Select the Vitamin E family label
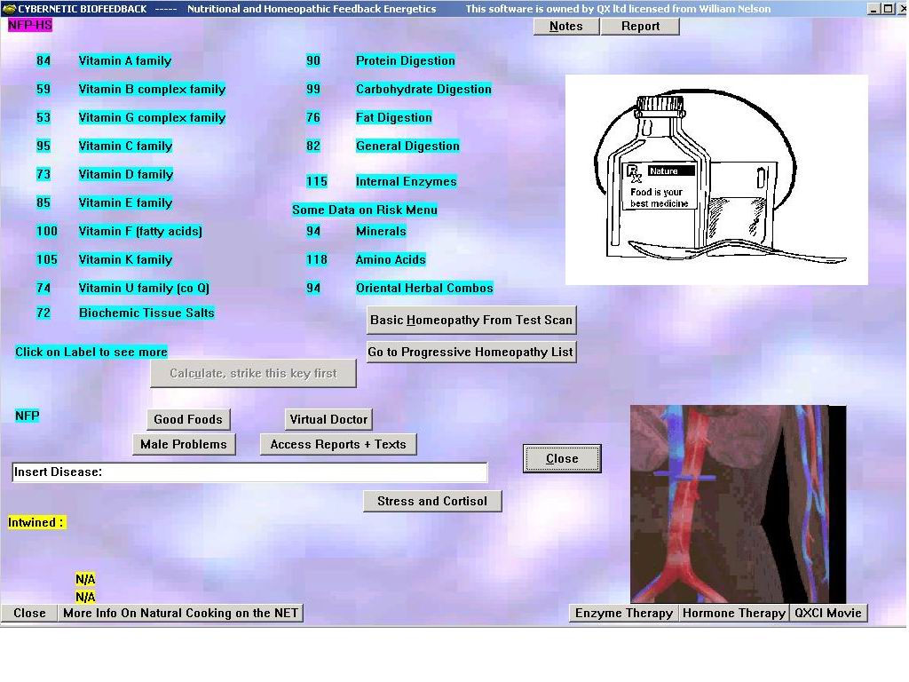 [126, 203]
